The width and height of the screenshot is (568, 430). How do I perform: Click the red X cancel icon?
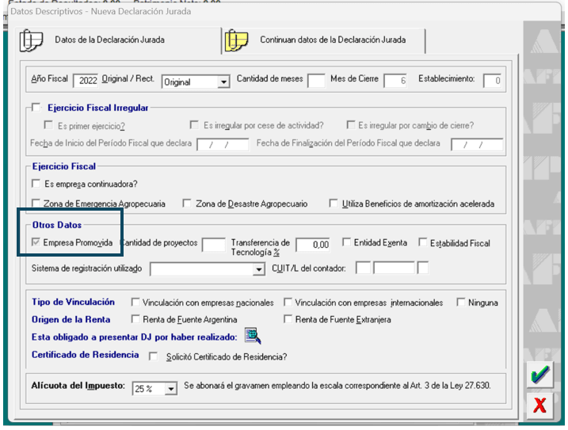point(540,405)
